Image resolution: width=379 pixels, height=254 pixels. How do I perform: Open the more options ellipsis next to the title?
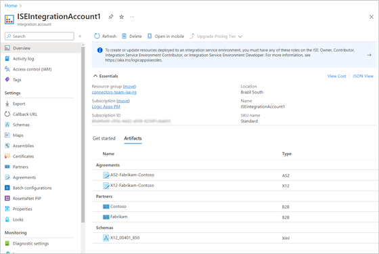132,17
